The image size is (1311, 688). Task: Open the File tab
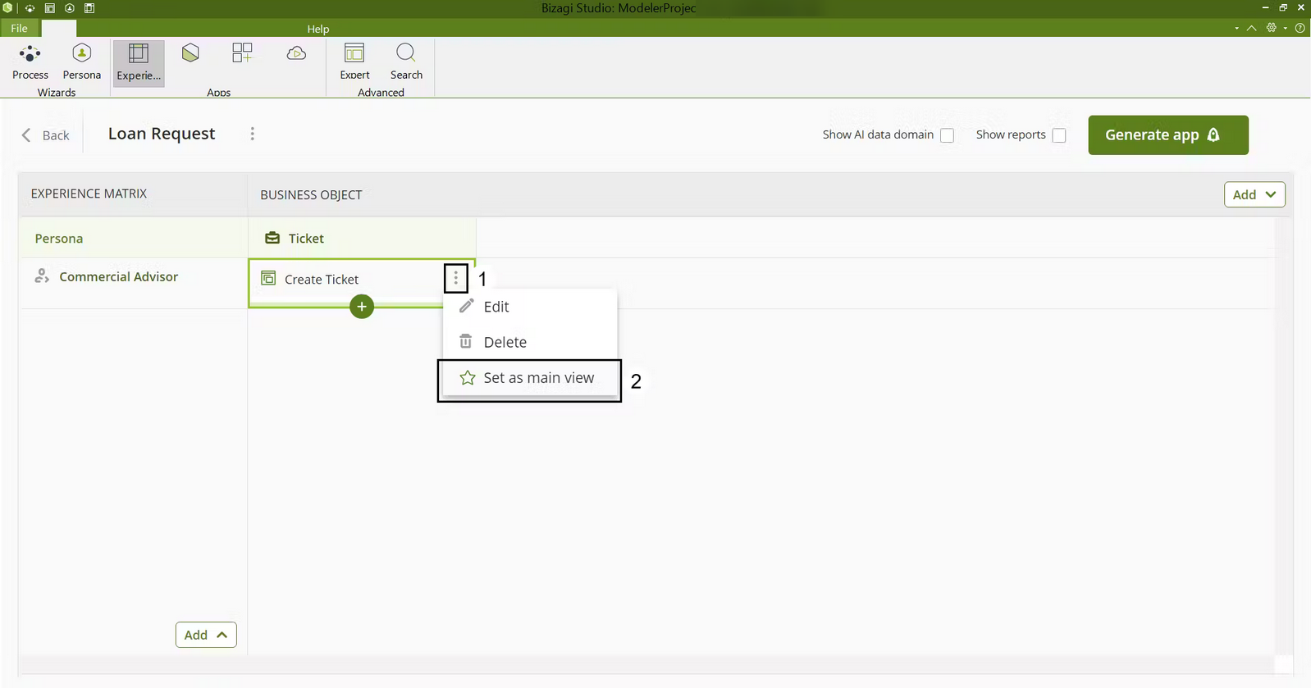pos(19,28)
